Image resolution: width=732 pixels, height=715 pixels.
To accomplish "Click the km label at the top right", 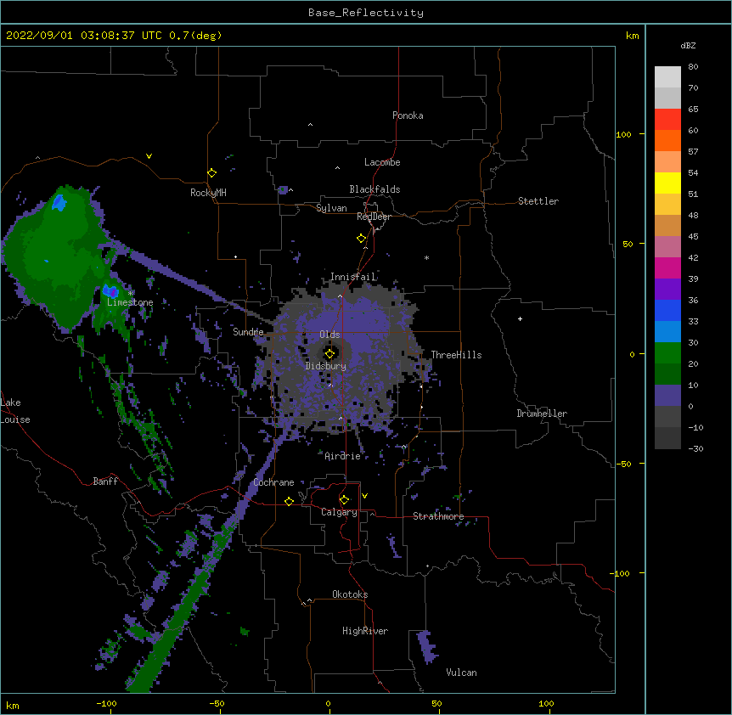I will [x=632, y=36].
